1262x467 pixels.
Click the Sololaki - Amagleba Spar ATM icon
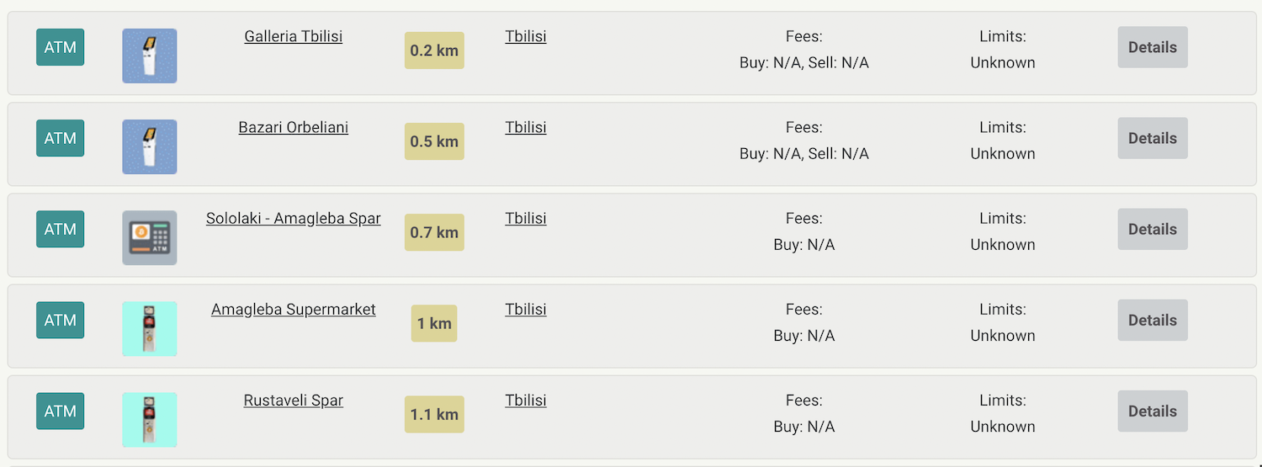(149, 237)
